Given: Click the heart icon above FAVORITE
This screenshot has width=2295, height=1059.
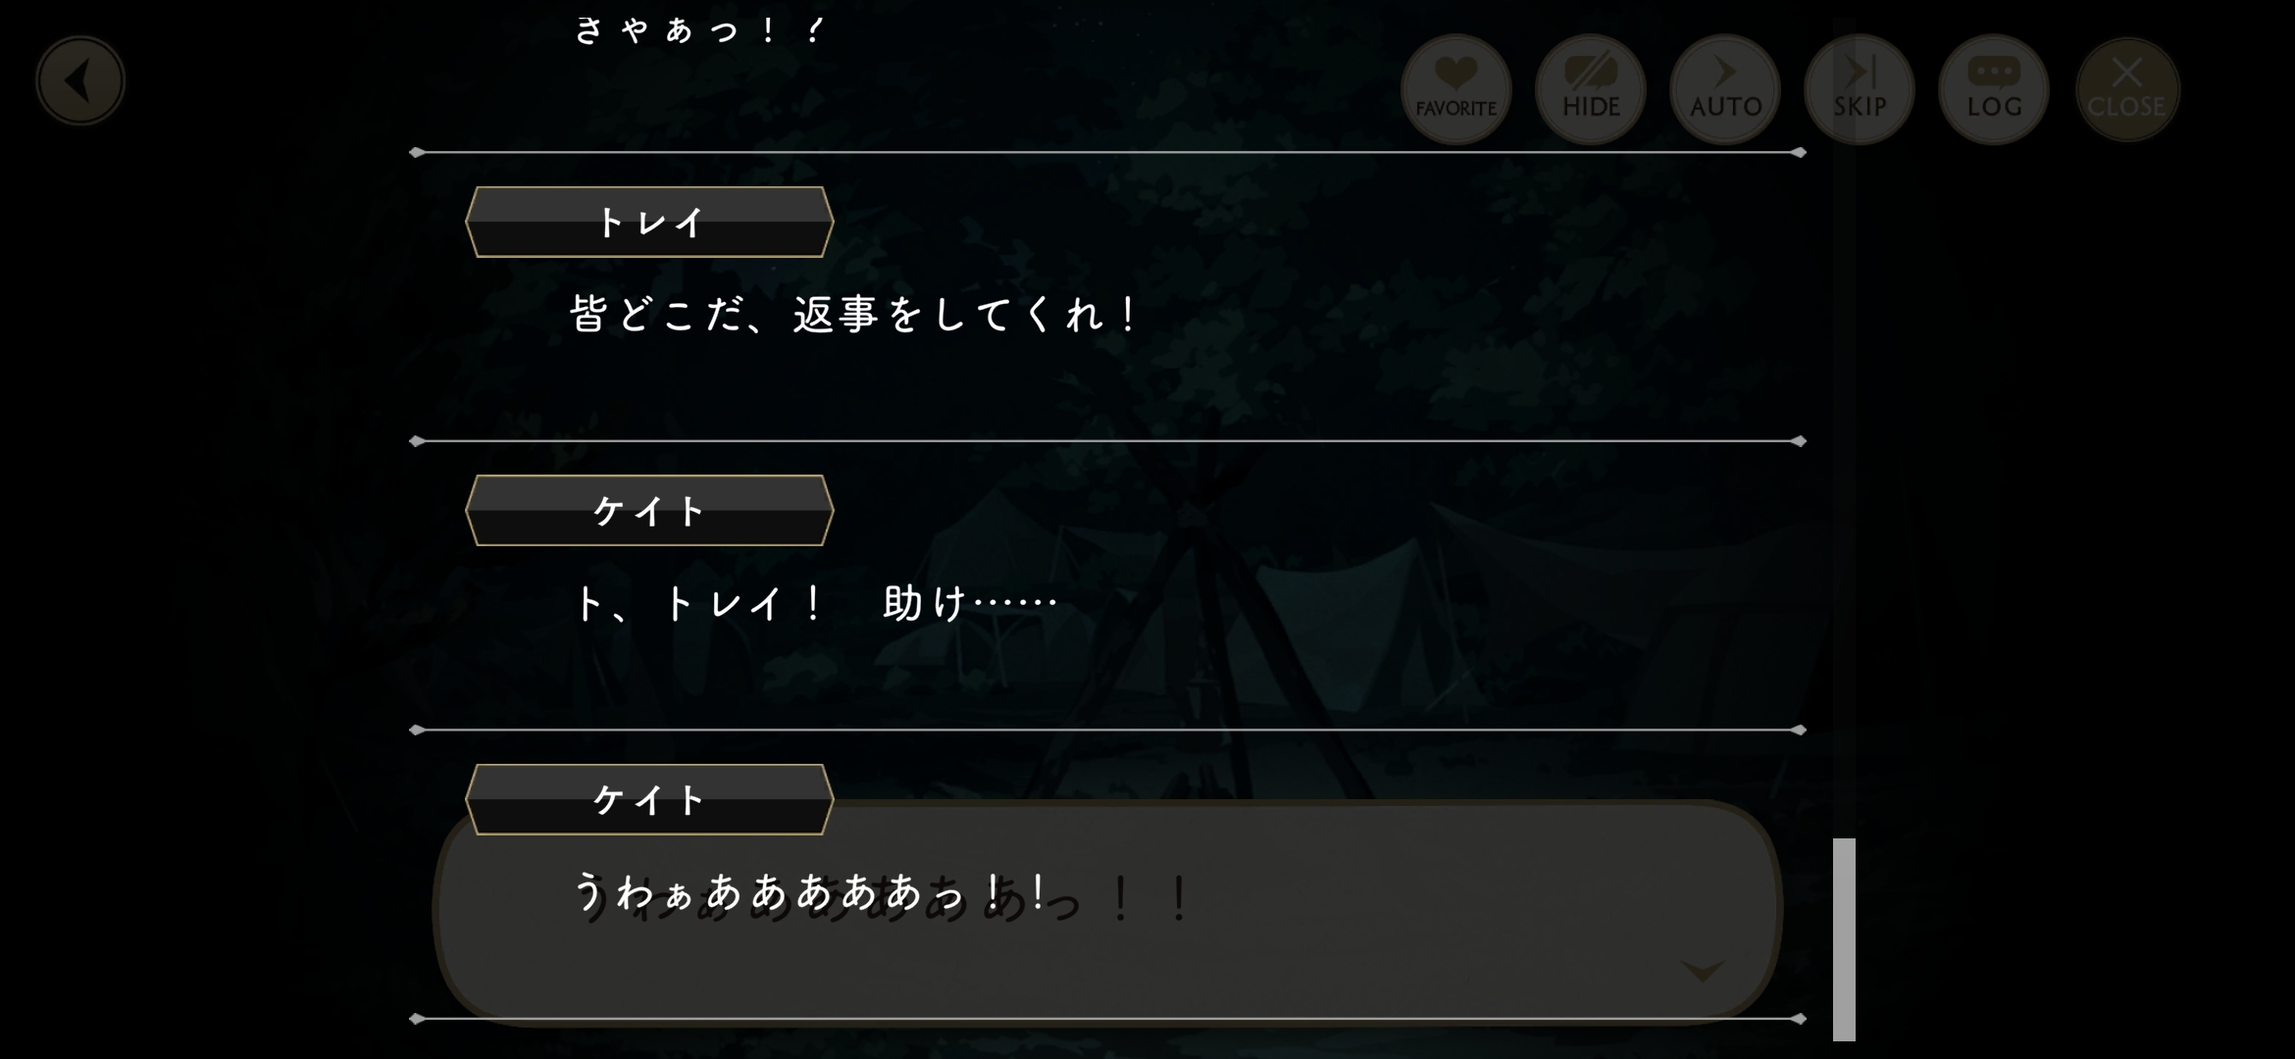Looking at the screenshot, I should [x=1455, y=73].
